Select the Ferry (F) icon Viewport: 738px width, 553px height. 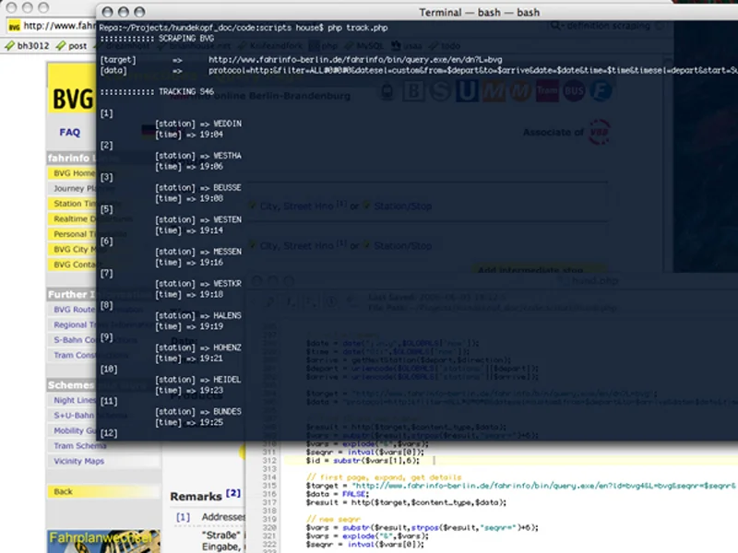pyautogui.click(x=601, y=92)
